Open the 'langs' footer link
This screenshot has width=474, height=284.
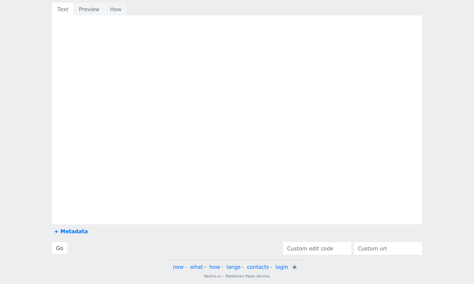click(233, 267)
